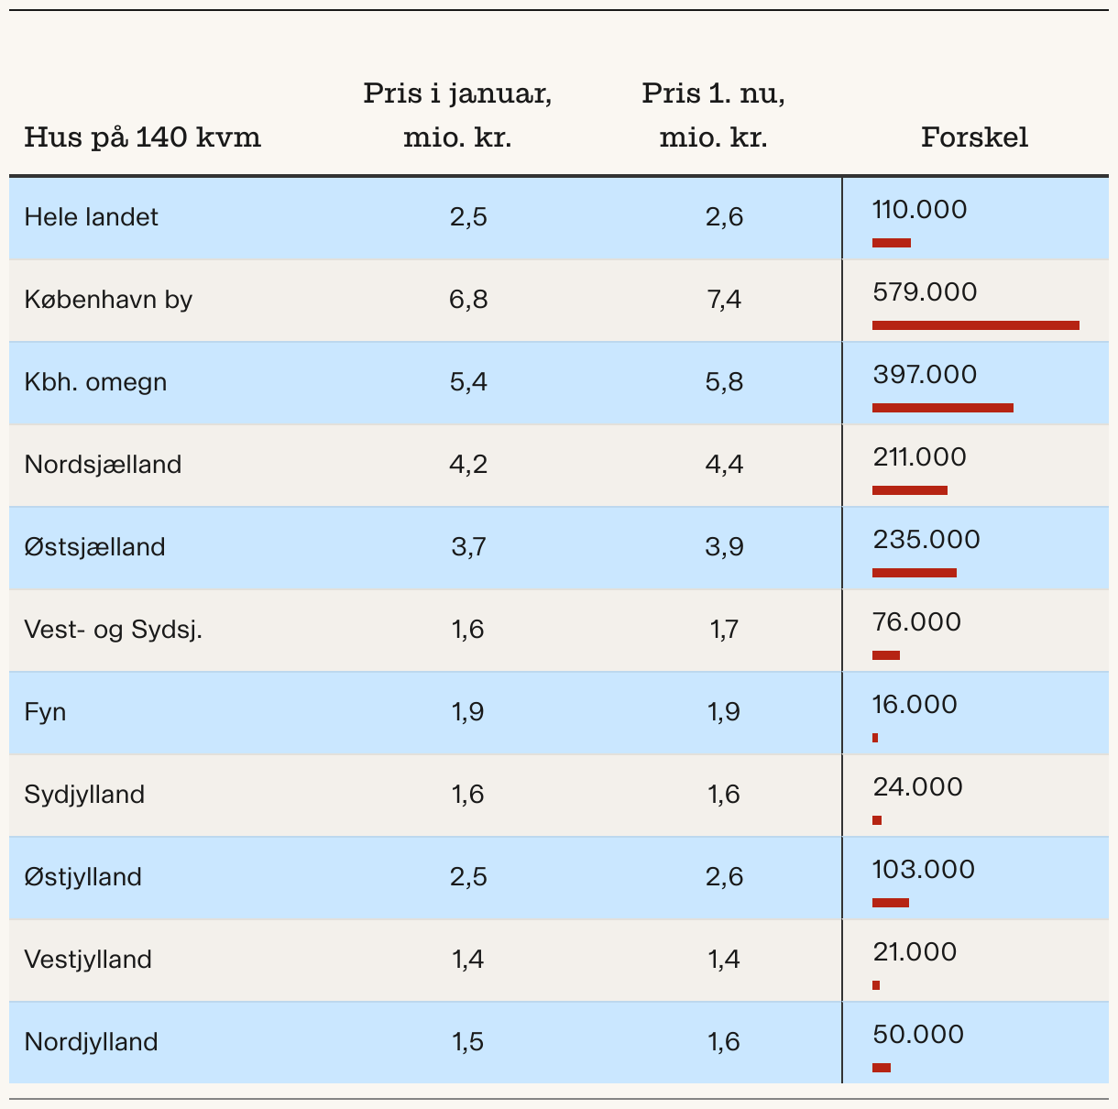This screenshot has width=1118, height=1109.
Task: Click the 'Hele landet' row label
Action: coord(91,217)
